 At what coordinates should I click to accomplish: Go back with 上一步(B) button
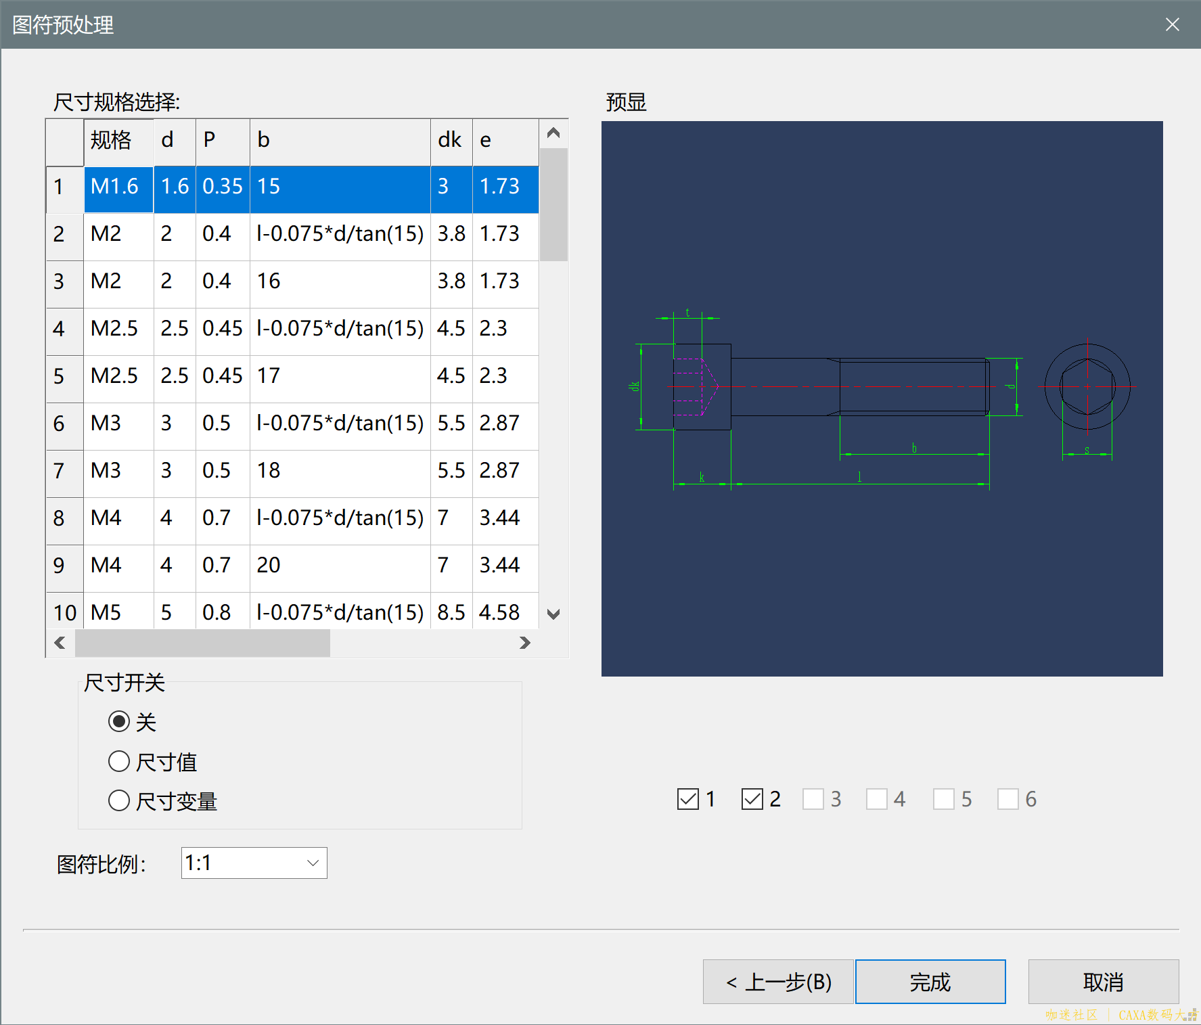[778, 982]
